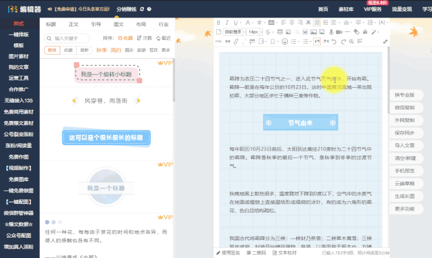Focus the 输入关键字 search field
432x258 pixels.
point(67,38)
